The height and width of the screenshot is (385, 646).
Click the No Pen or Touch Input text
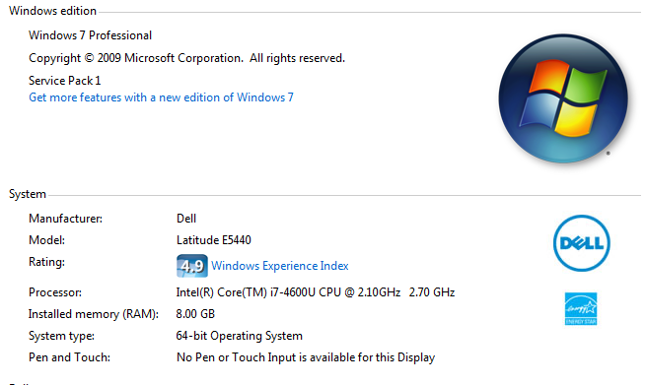(x=306, y=357)
